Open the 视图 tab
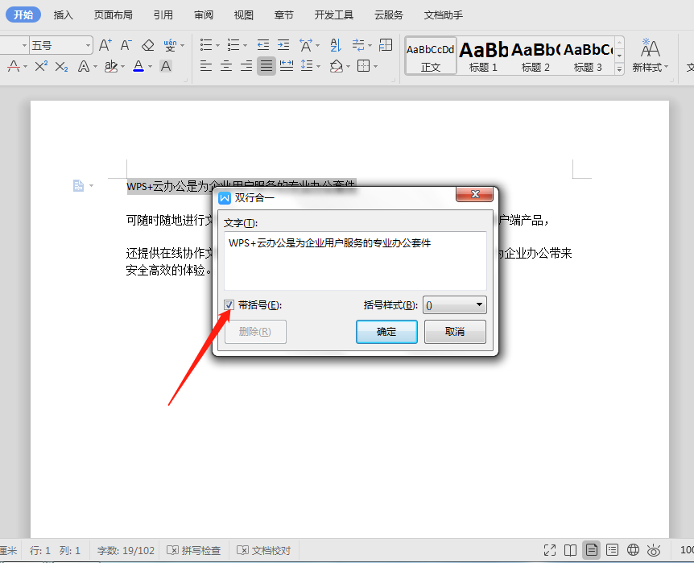 pos(243,15)
